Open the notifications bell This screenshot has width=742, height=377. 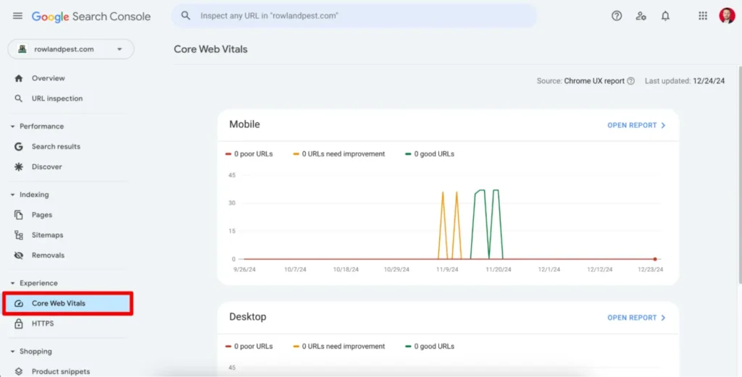665,16
